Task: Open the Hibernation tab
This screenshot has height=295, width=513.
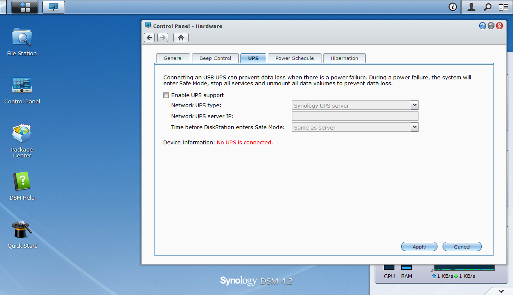Action: tap(344, 58)
